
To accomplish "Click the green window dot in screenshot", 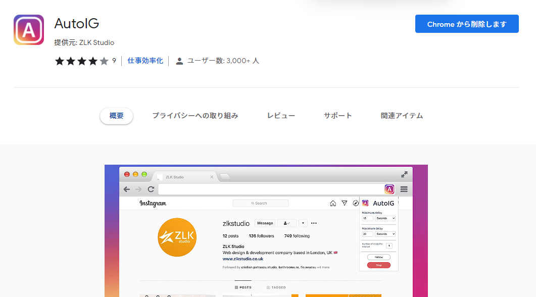I will point(144,174).
